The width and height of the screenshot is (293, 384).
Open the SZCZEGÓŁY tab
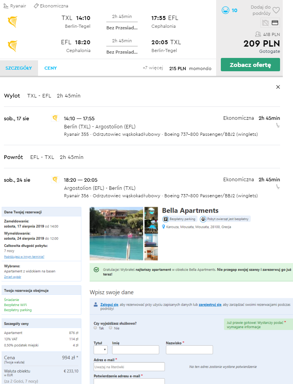point(19,68)
